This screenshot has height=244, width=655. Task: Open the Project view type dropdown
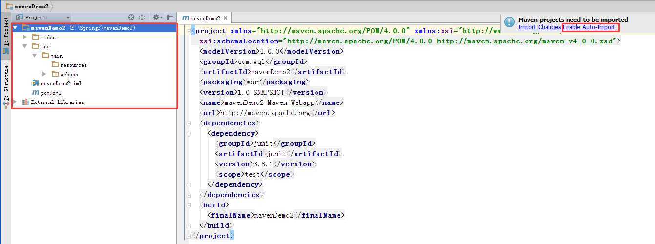(x=44, y=17)
